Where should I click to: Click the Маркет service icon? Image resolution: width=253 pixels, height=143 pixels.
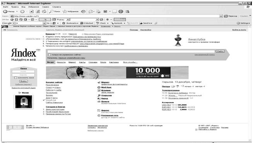point(99,82)
